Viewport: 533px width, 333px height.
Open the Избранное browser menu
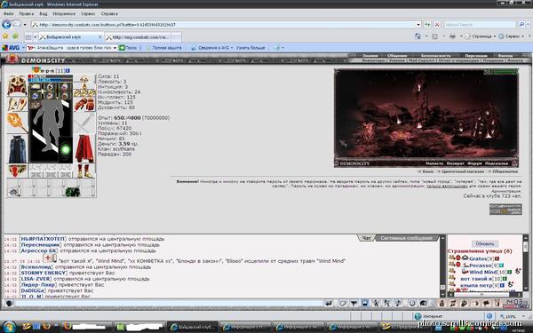pyautogui.click(x=64, y=14)
